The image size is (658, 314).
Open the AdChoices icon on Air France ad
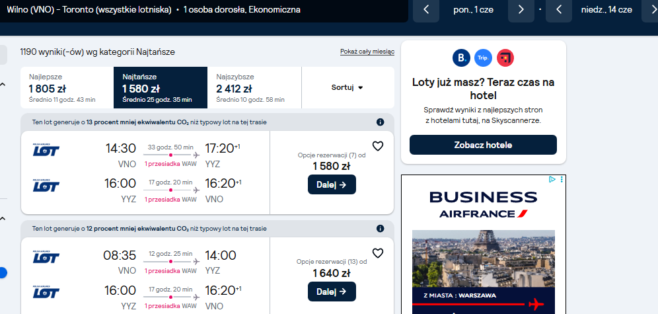coord(552,179)
